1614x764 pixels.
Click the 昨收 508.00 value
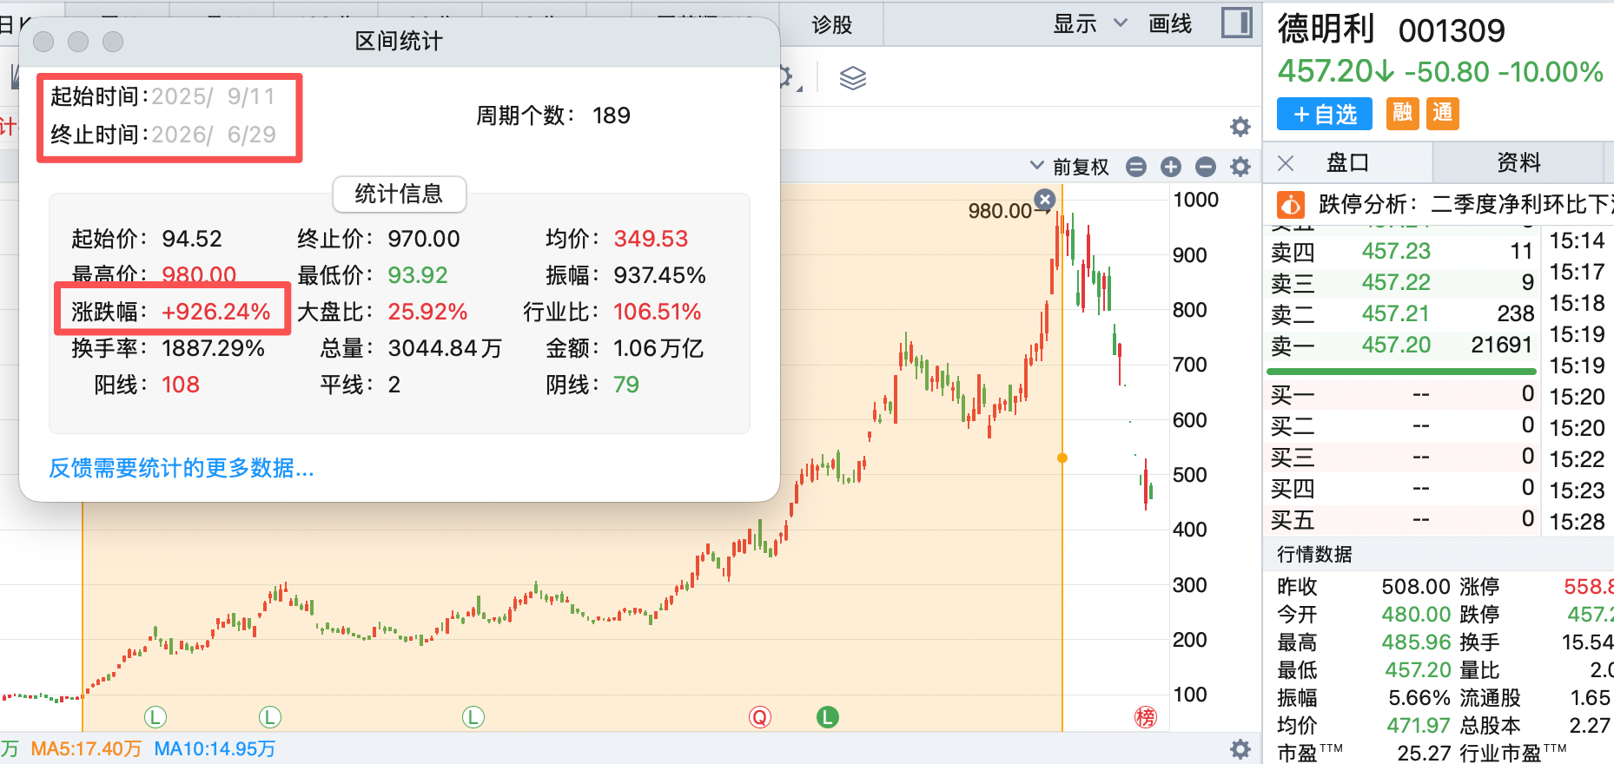1416,587
